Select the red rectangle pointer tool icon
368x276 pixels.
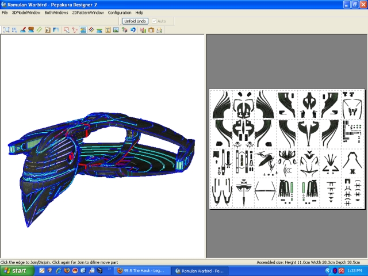(67, 30)
